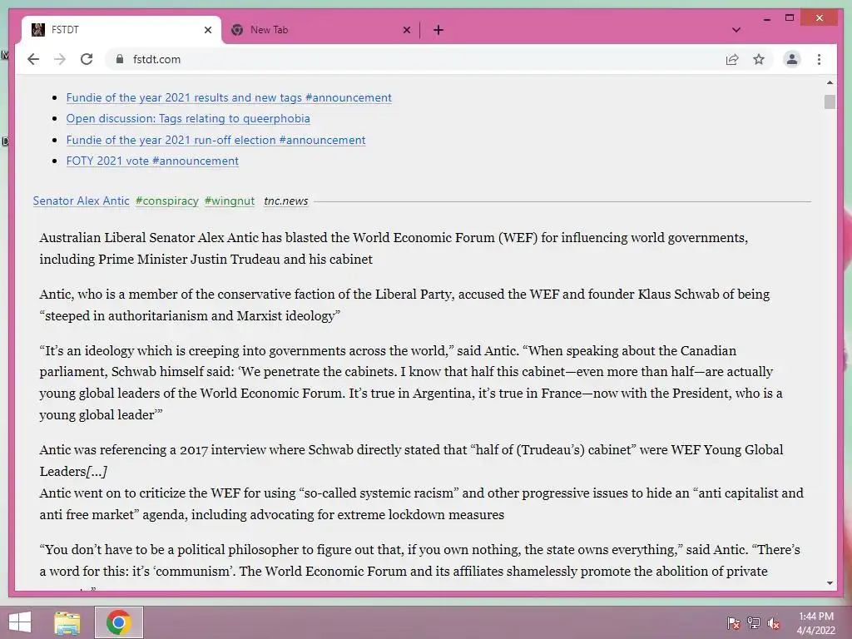Click the page scrollbar thumb
Screen dimensions: 852x639
click(830, 102)
